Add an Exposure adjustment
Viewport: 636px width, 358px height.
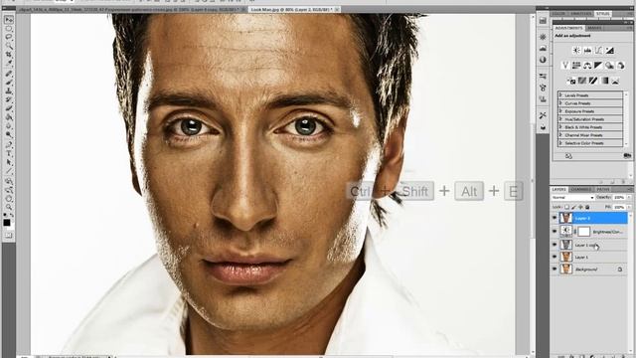click(x=609, y=51)
